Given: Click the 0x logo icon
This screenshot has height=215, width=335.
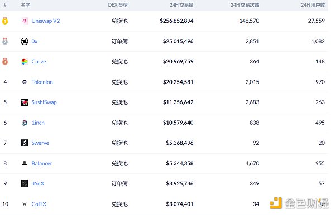Looking at the screenshot, I should click(25, 41).
